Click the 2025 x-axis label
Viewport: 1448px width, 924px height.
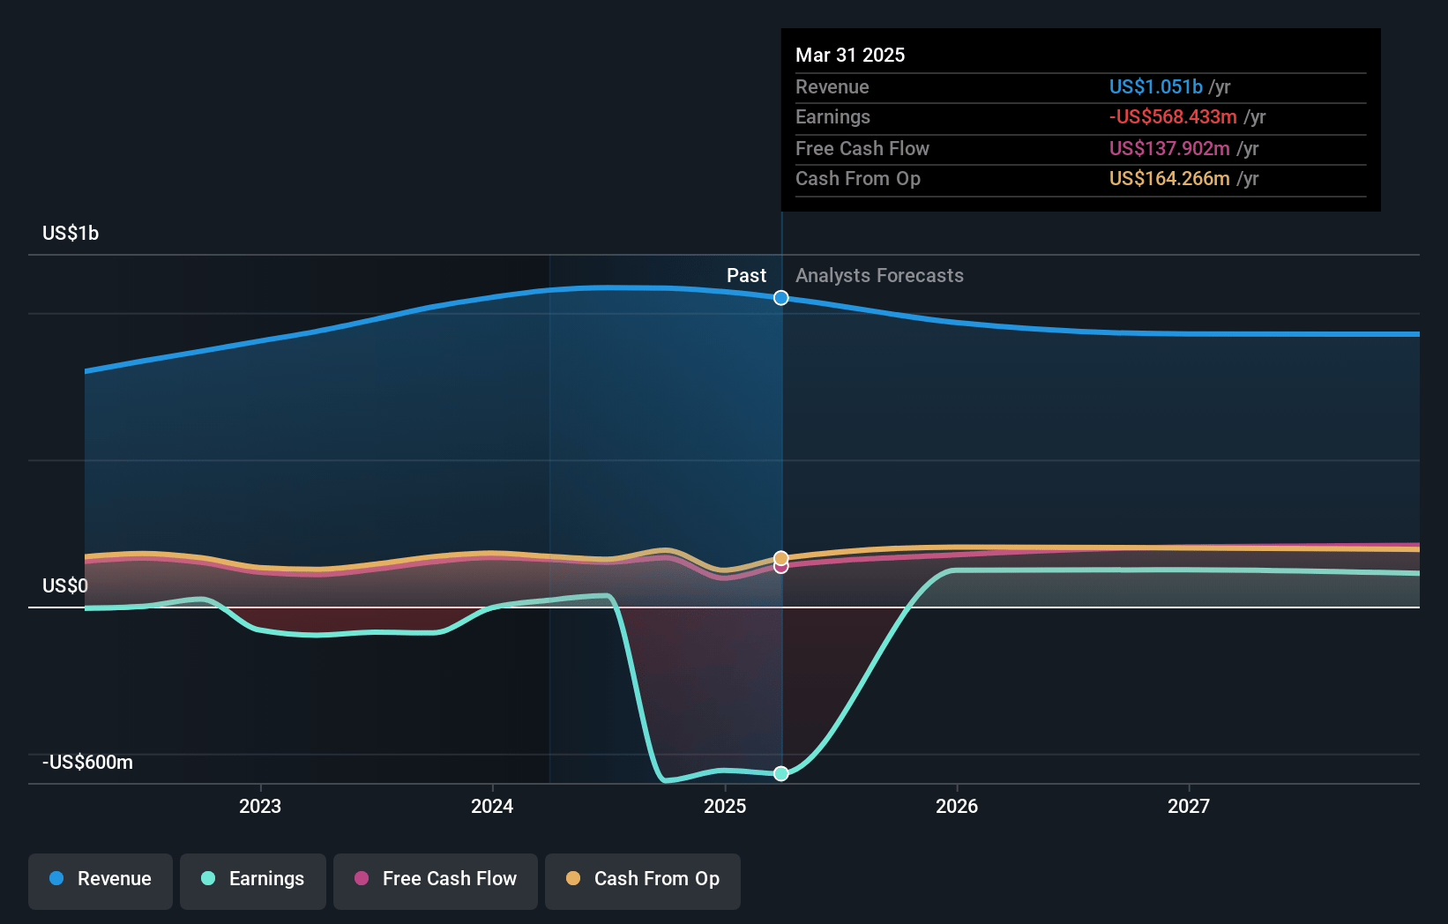[x=725, y=806]
